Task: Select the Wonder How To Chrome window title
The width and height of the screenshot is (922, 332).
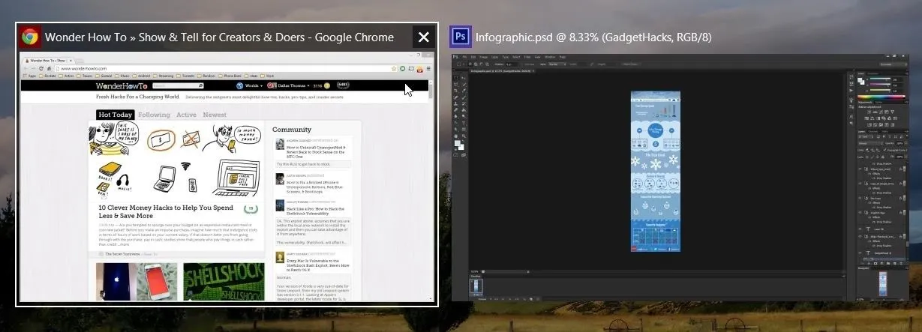Action: pyautogui.click(x=219, y=37)
